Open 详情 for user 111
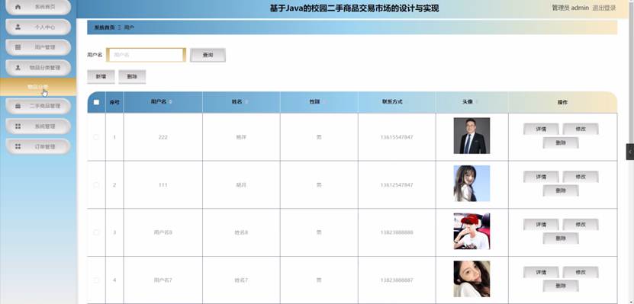634x304 pixels. tap(541, 177)
